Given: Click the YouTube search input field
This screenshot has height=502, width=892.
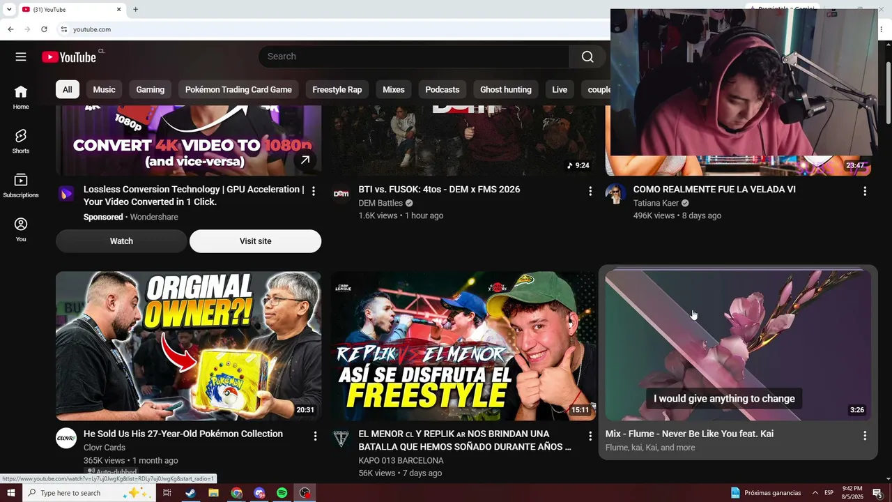Looking at the screenshot, I should pyautogui.click(x=414, y=56).
